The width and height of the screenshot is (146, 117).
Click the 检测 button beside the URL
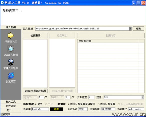click(138, 29)
